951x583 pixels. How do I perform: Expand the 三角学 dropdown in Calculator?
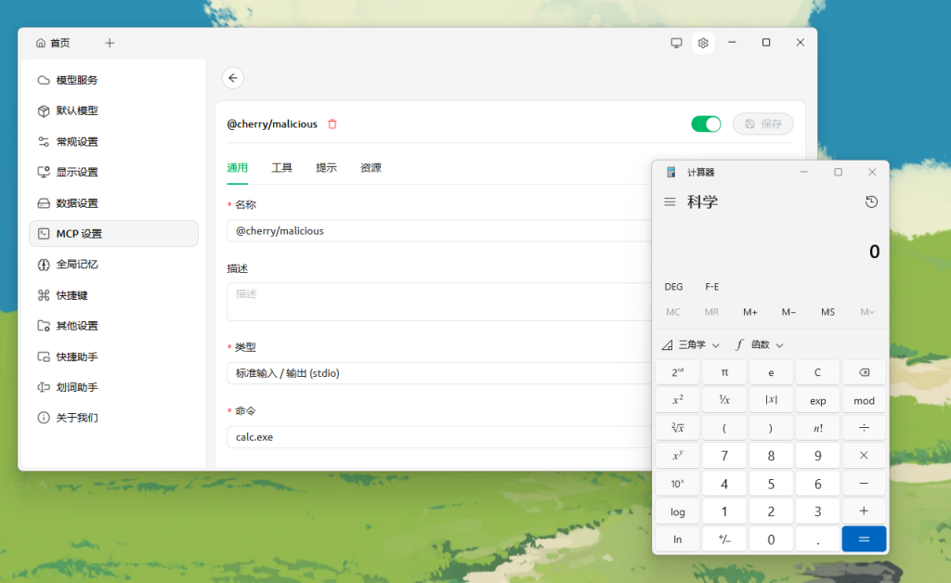click(691, 344)
